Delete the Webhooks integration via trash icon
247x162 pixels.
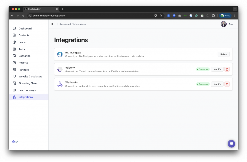pos(227,84)
